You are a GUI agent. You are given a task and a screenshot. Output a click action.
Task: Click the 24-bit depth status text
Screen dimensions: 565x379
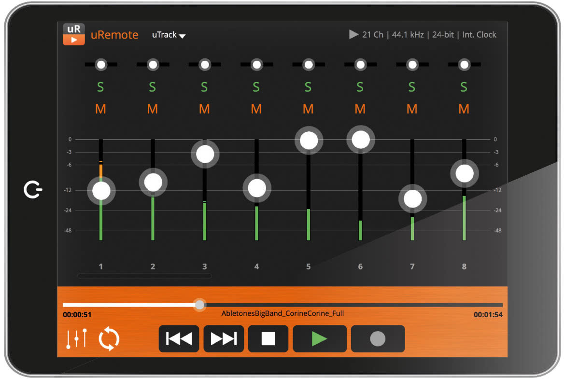click(443, 35)
